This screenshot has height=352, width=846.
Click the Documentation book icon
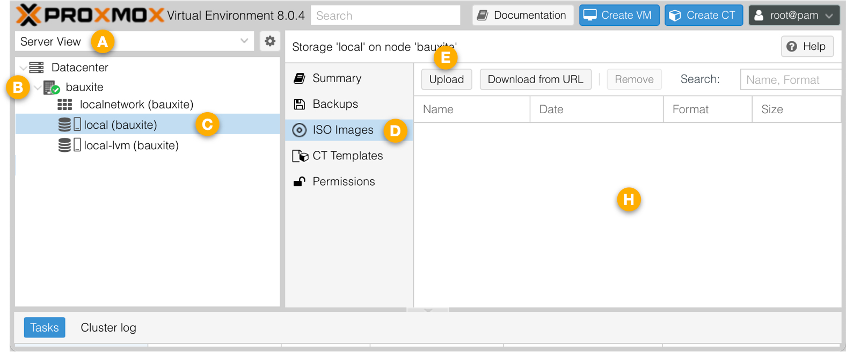click(483, 15)
